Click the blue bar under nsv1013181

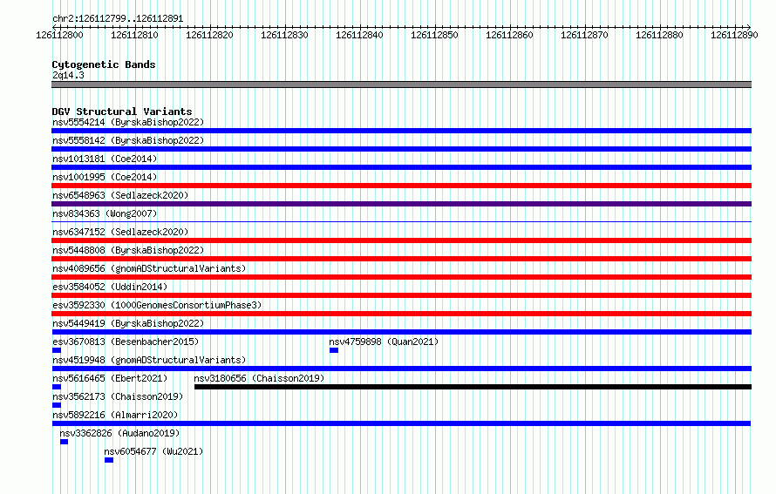click(x=401, y=167)
